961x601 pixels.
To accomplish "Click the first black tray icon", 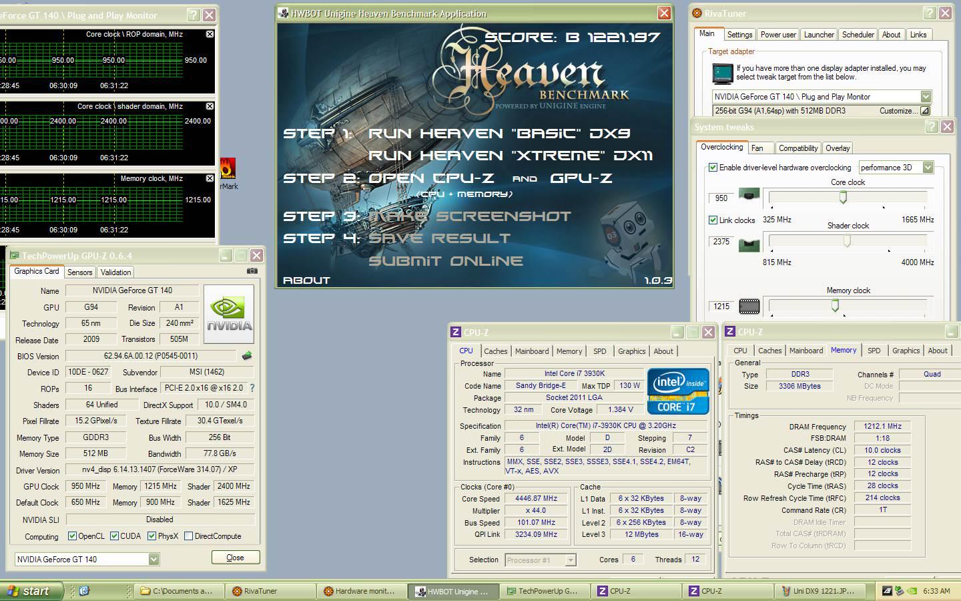I will pos(887,590).
